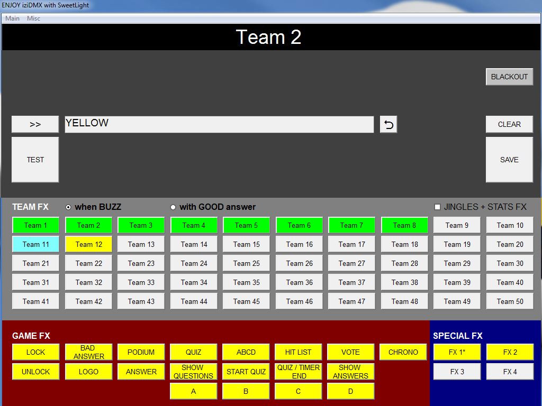Image resolution: width=542 pixels, height=406 pixels.
Task: Click the SHOW ANSWERS button
Action: (x=350, y=372)
